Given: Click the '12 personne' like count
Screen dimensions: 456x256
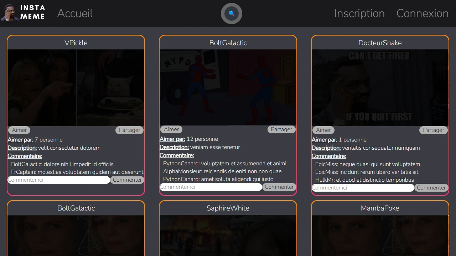Looking at the screenshot, I should tap(202, 139).
